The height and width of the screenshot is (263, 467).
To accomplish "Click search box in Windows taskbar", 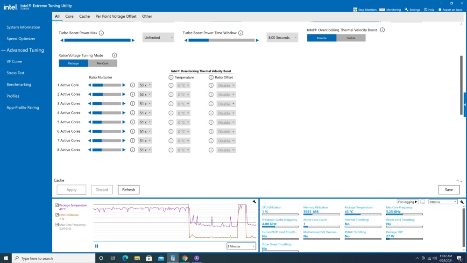I will (53, 258).
